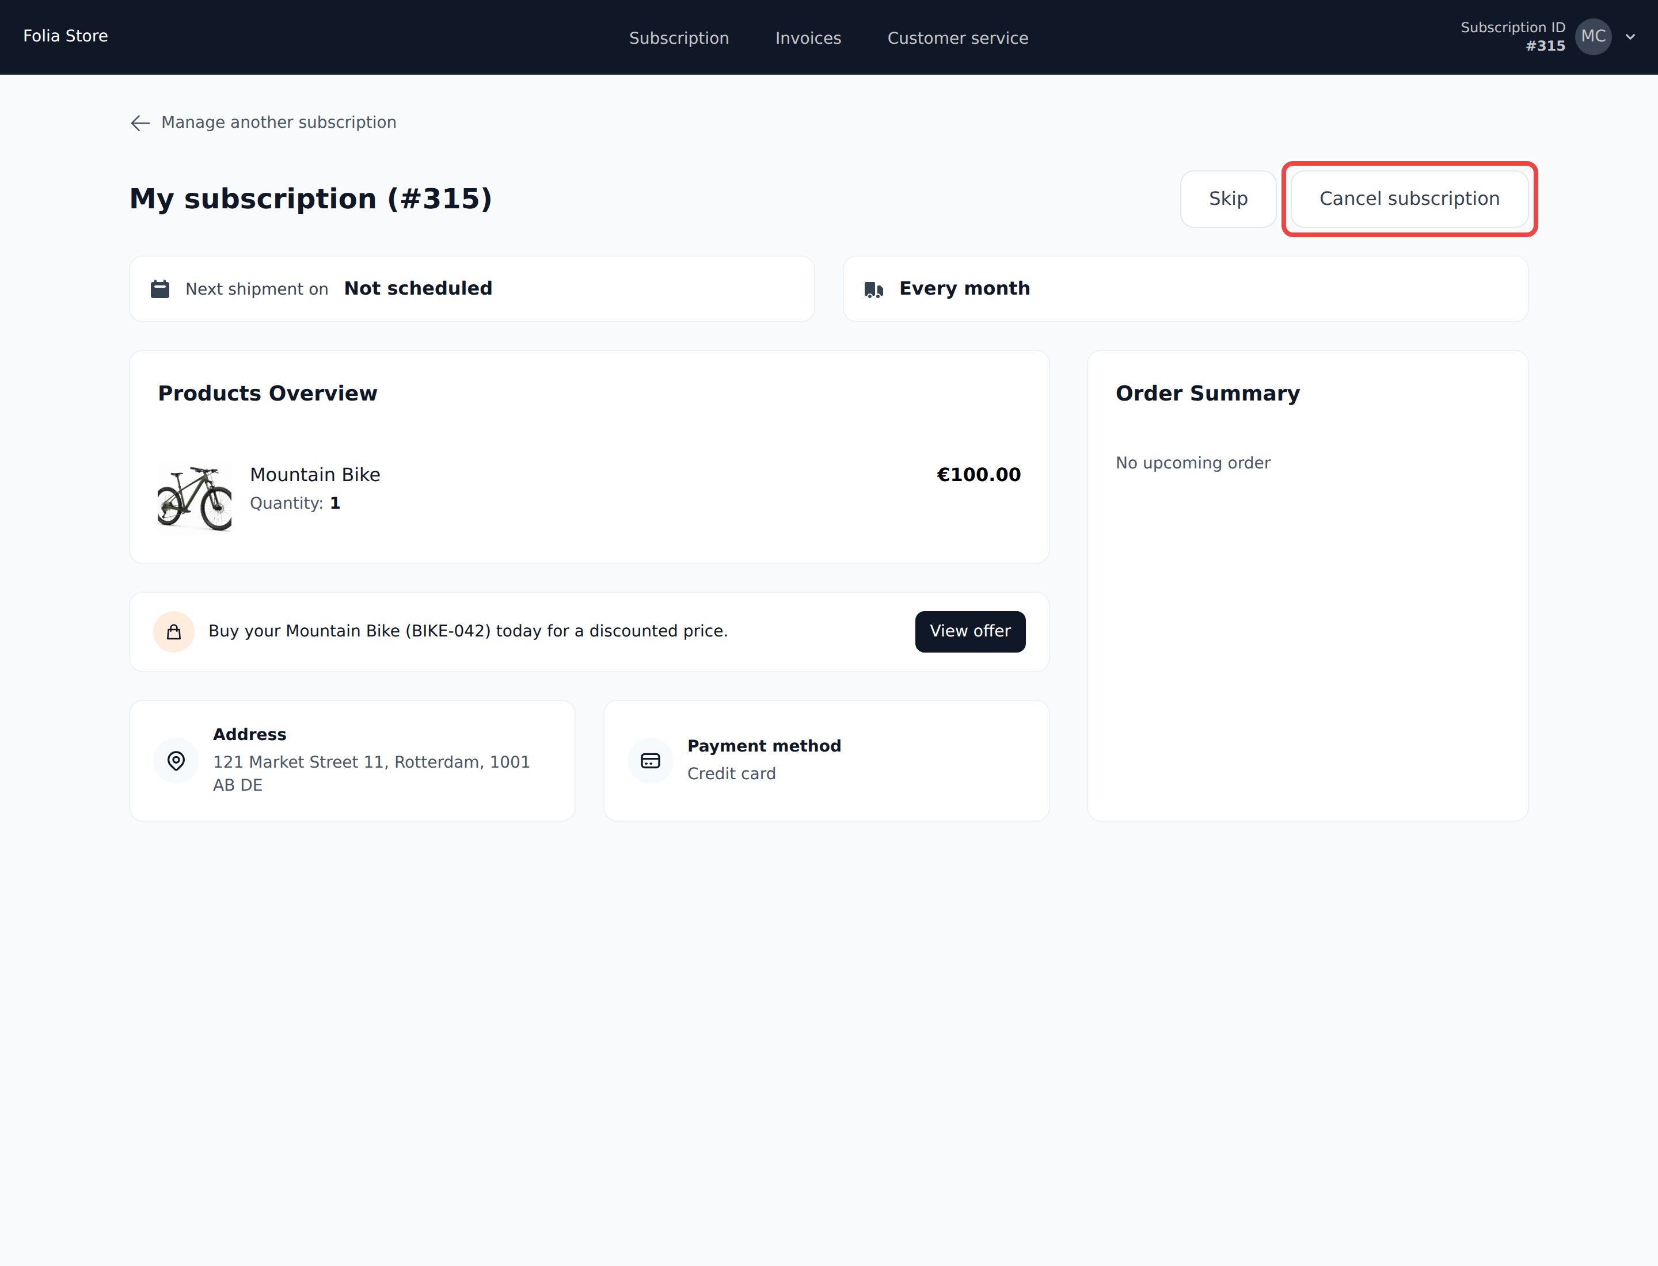Image resolution: width=1658 pixels, height=1266 pixels.
Task: Go to the Invoices page
Action: 808,37
